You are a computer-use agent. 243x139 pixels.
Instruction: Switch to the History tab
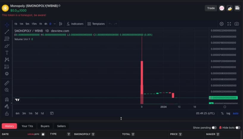(x=9, y=126)
